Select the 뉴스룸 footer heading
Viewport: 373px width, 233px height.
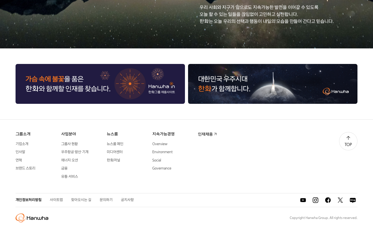(x=112, y=134)
